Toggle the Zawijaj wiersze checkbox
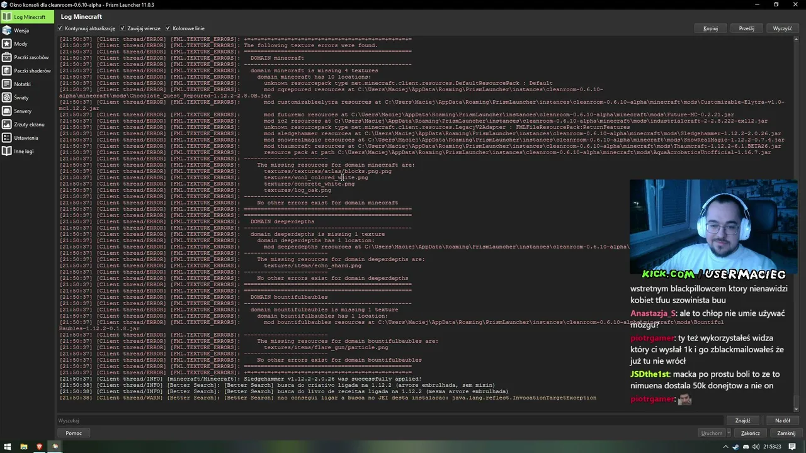This screenshot has width=806, height=453. point(140,28)
